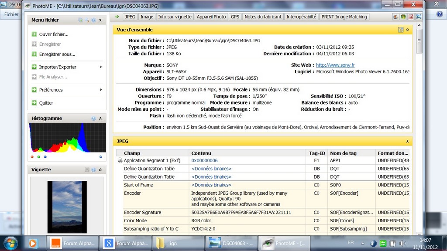Open help icon in Menu fichier header
This screenshot has width=447, height=251.
pyautogui.click(x=94, y=20)
